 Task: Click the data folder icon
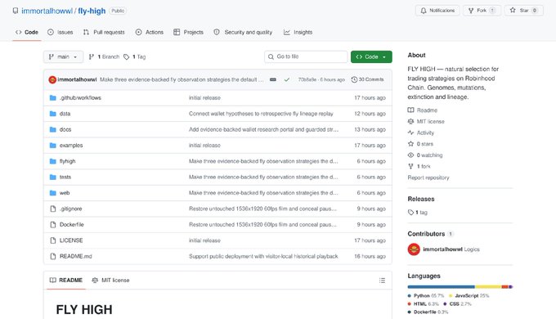(x=53, y=114)
